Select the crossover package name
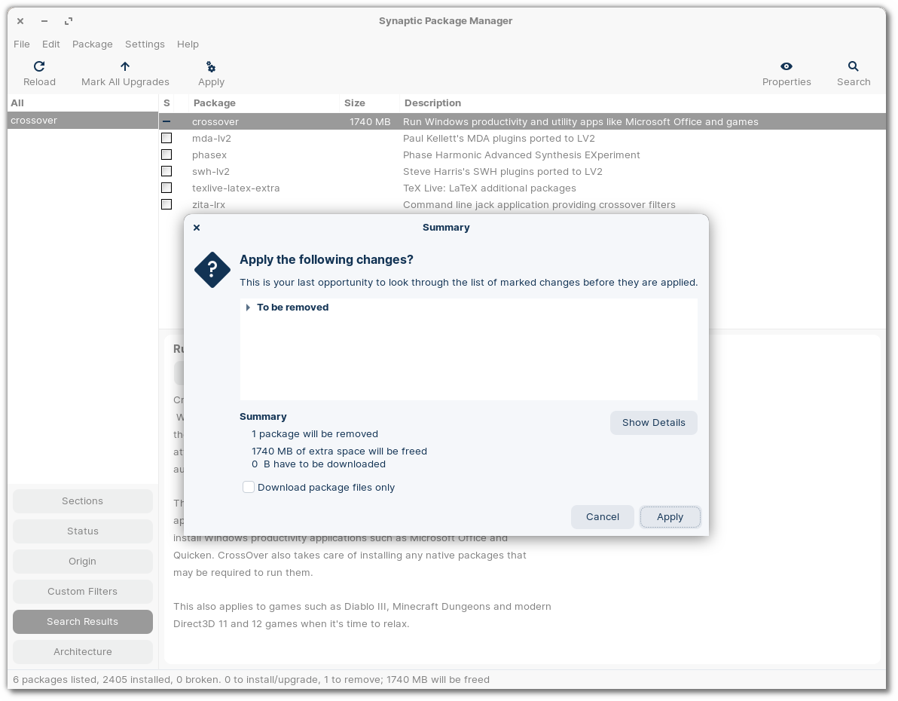The height and width of the screenshot is (701, 898). [215, 121]
